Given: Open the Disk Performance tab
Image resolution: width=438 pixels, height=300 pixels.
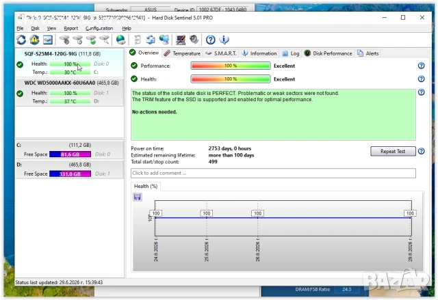Looking at the screenshot, I should pos(328,53).
